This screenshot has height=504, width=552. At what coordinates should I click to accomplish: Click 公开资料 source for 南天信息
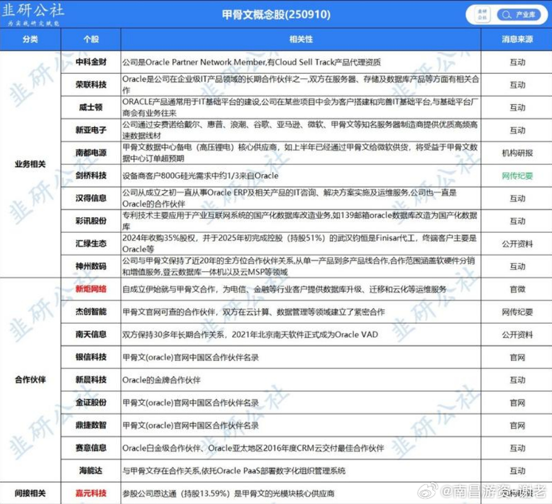point(517,334)
